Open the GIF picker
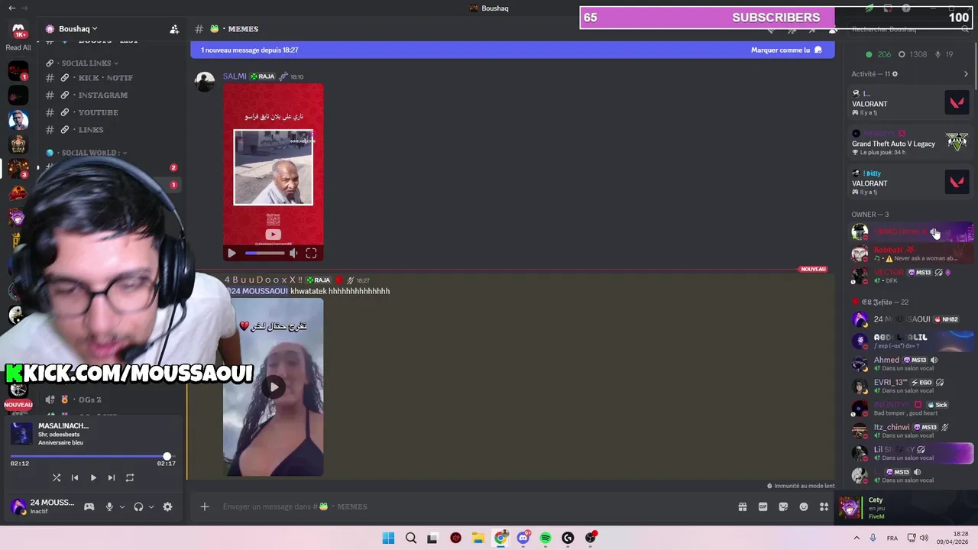The width and height of the screenshot is (978, 550). (763, 506)
